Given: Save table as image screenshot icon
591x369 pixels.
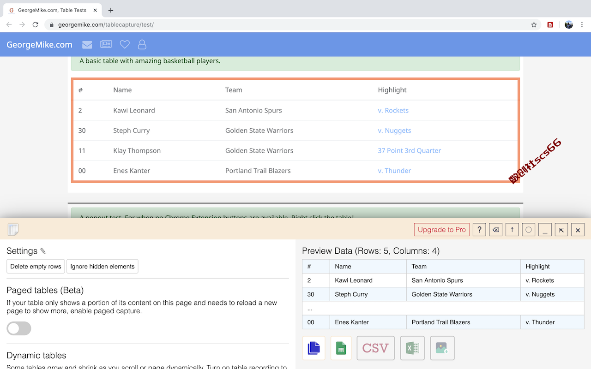Looking at the screenshot, I should click(x=442, y=348).
